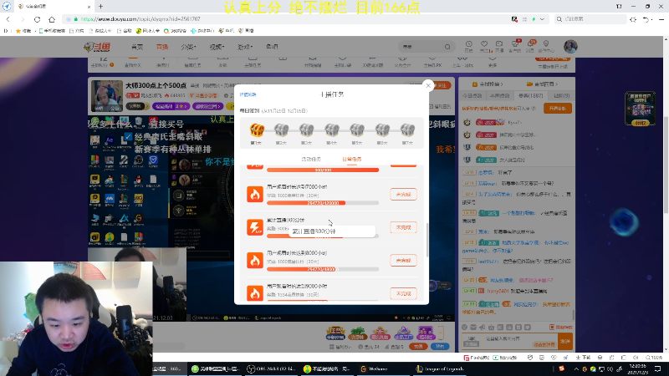669x376 pixels.
Task: Click the Douyu logo in the header
Action: (97, 47)
